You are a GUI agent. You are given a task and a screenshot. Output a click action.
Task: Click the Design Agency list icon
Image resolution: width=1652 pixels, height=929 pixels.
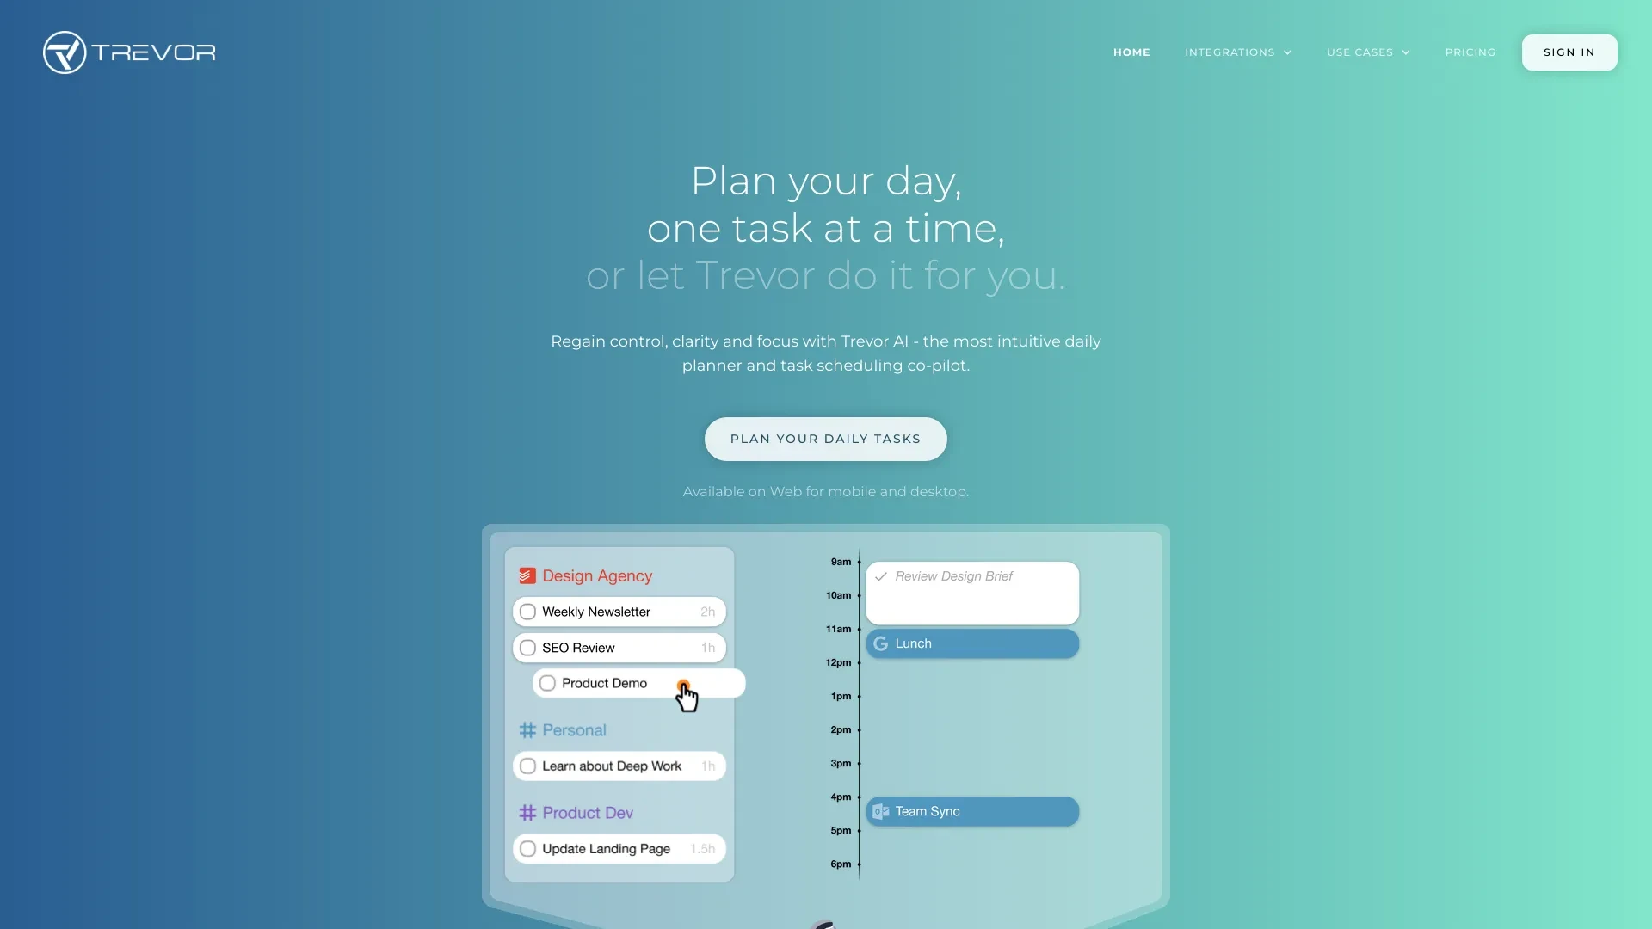click(527, 575)
